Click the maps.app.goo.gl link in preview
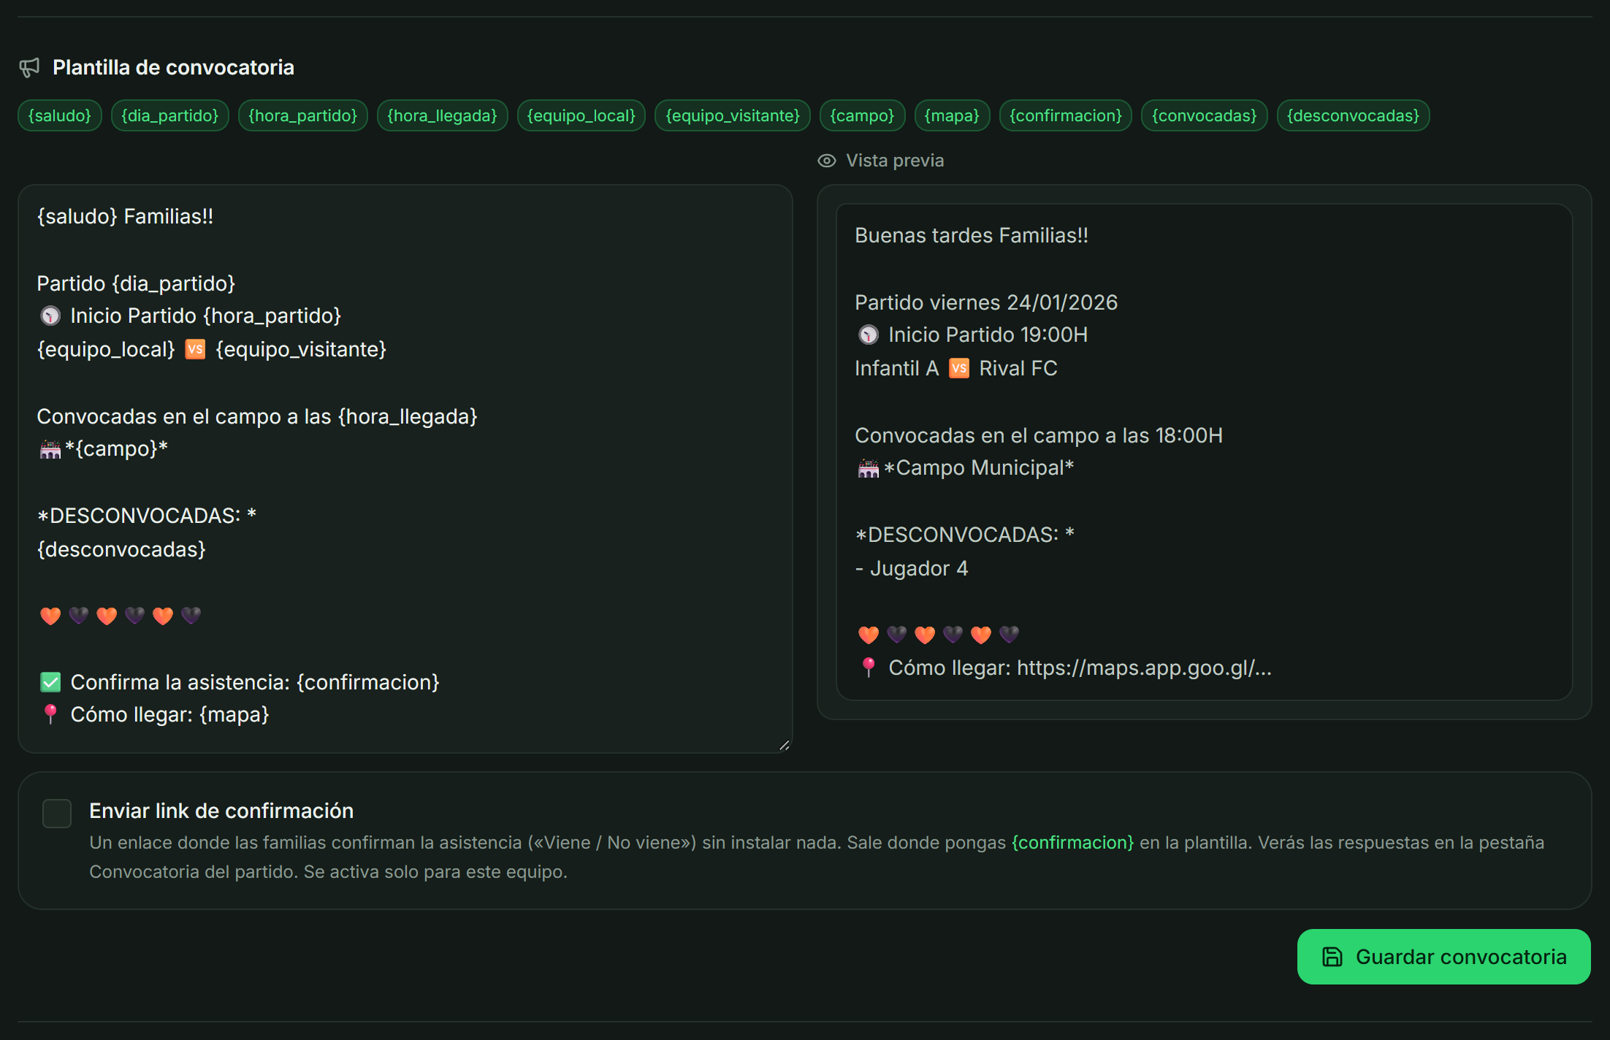The height and width of the screenshot is (1040, 1610). (1144, 668)
